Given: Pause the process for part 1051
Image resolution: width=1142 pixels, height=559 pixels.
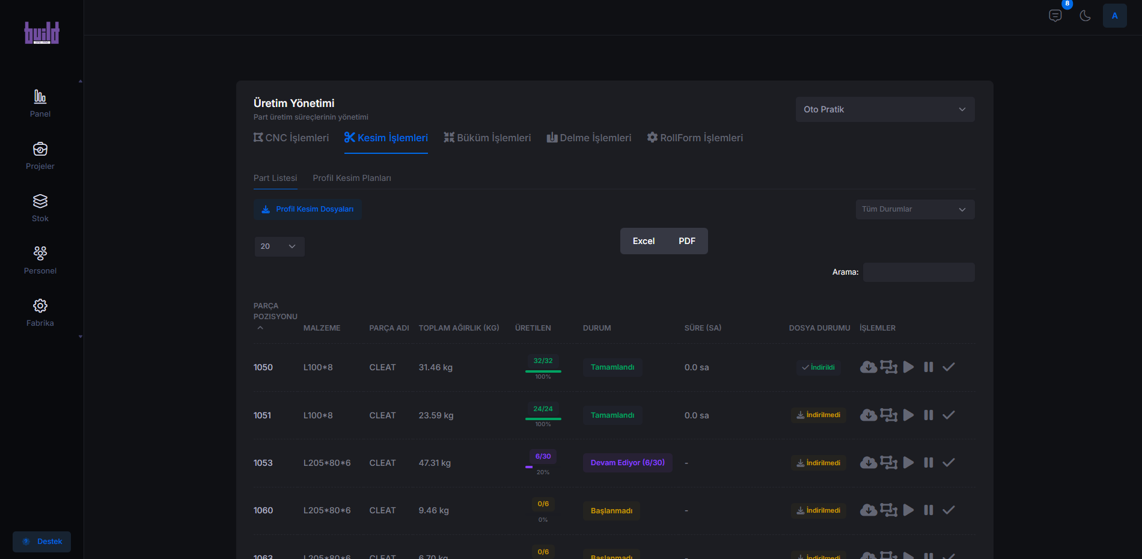Looking at the screenshot, I should 928,415.
